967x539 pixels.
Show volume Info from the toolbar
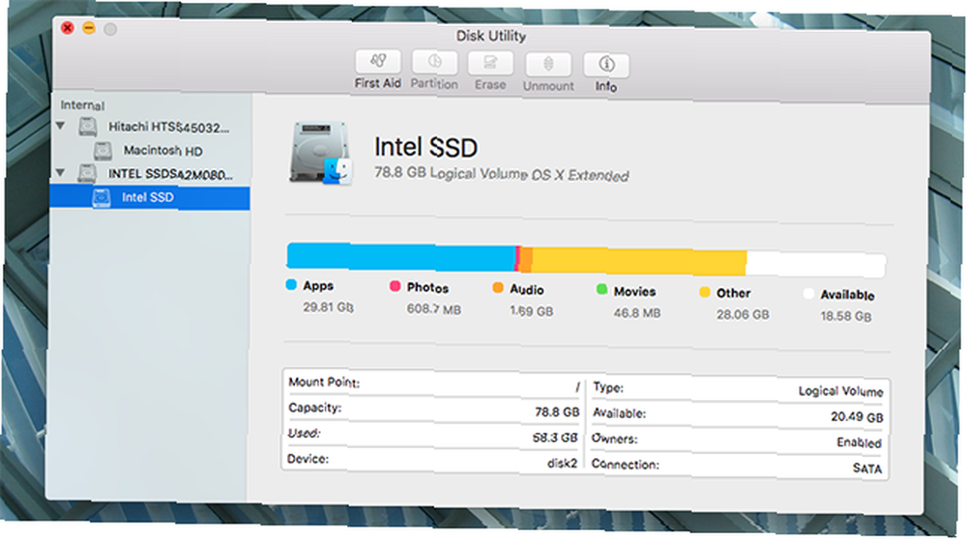point(605,66)
